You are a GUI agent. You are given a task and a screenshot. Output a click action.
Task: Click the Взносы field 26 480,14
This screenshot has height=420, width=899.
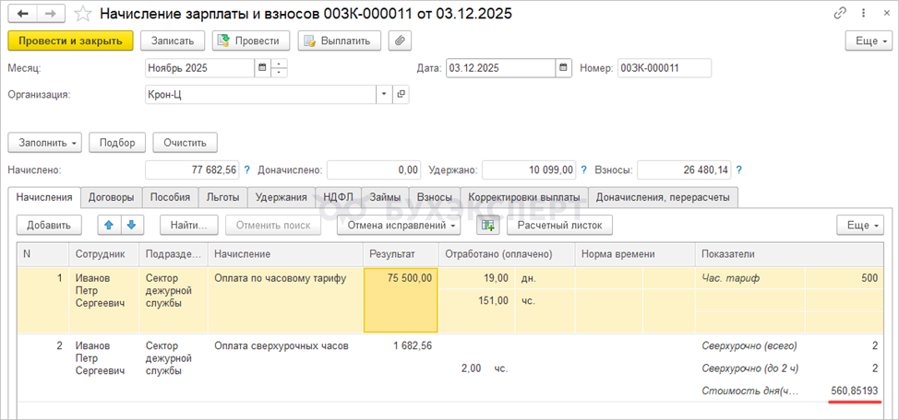click(x=684, y=170)
